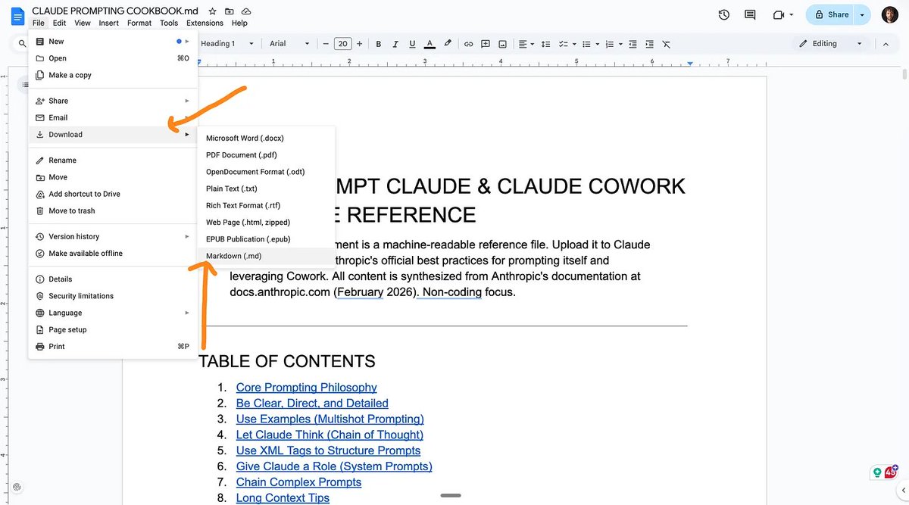909x505 pixels.
Task: Increase font size with plus button
Action: pyautogui.click(x=360, y=44)
